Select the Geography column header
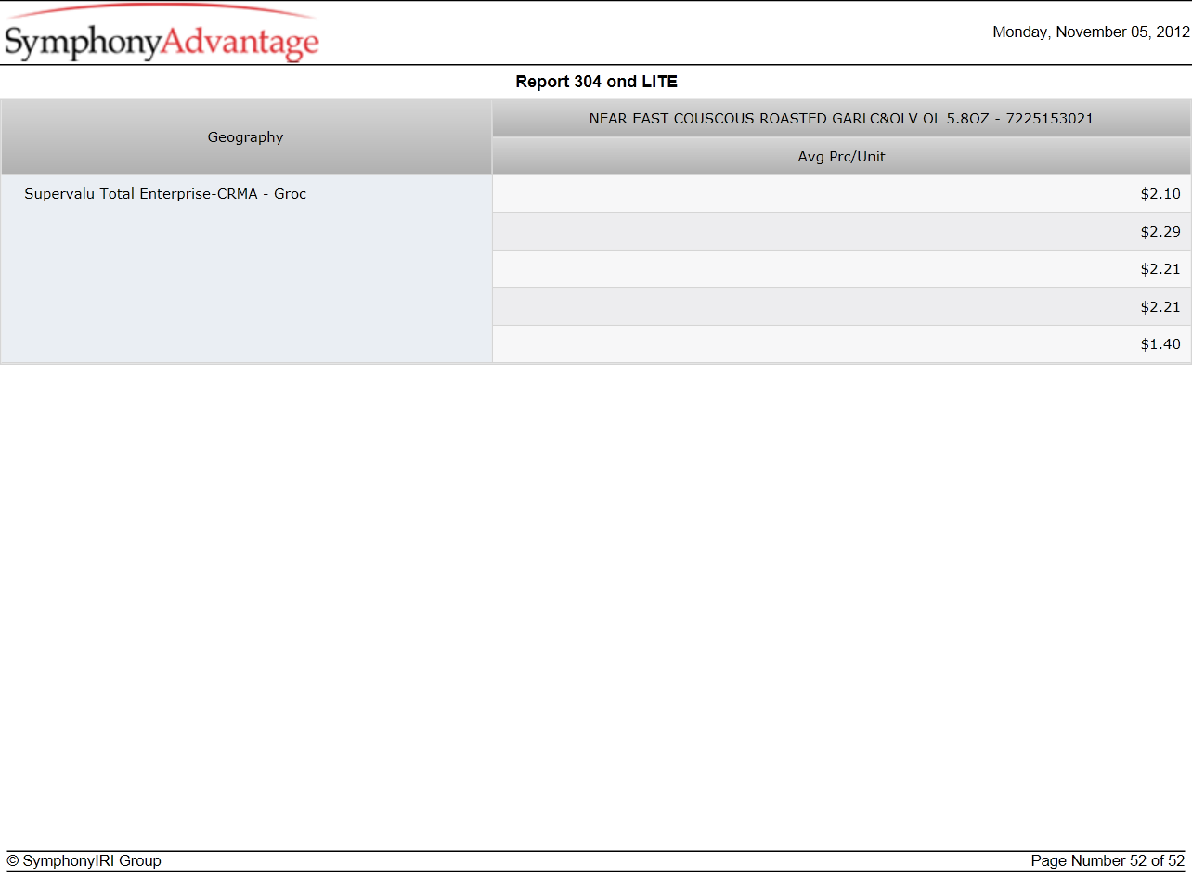Screen dimensions: 1192x878 click(246, 137)
